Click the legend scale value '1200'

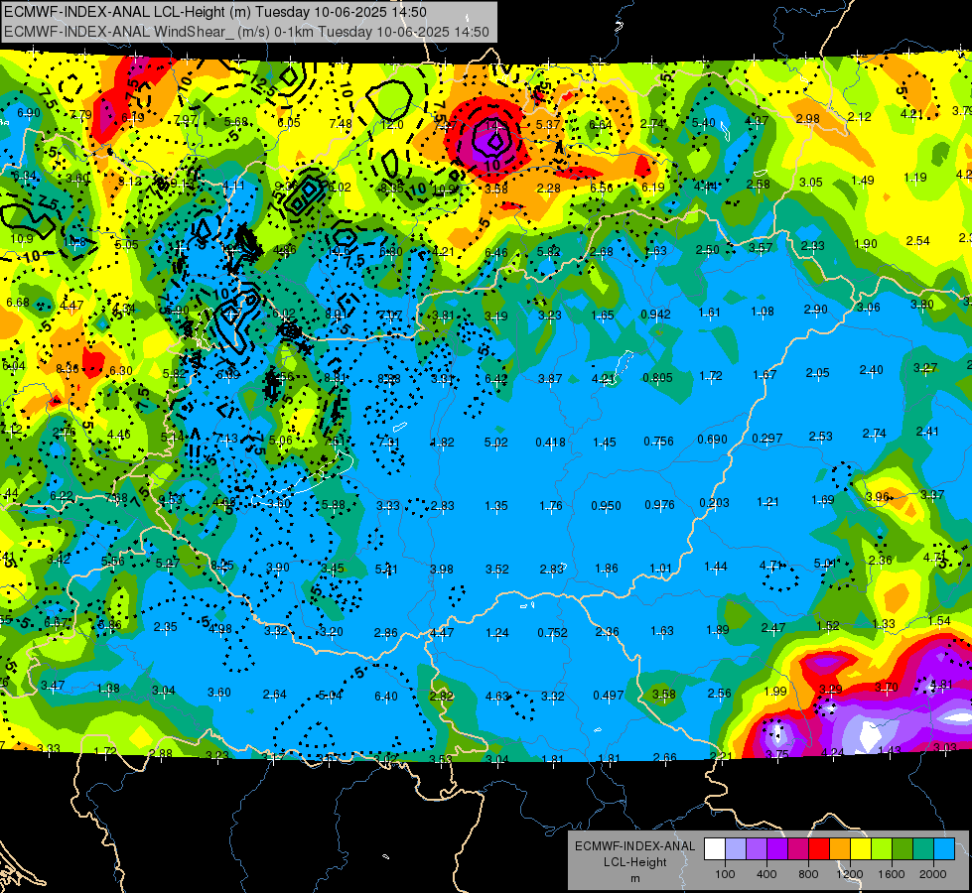[849, 874]
